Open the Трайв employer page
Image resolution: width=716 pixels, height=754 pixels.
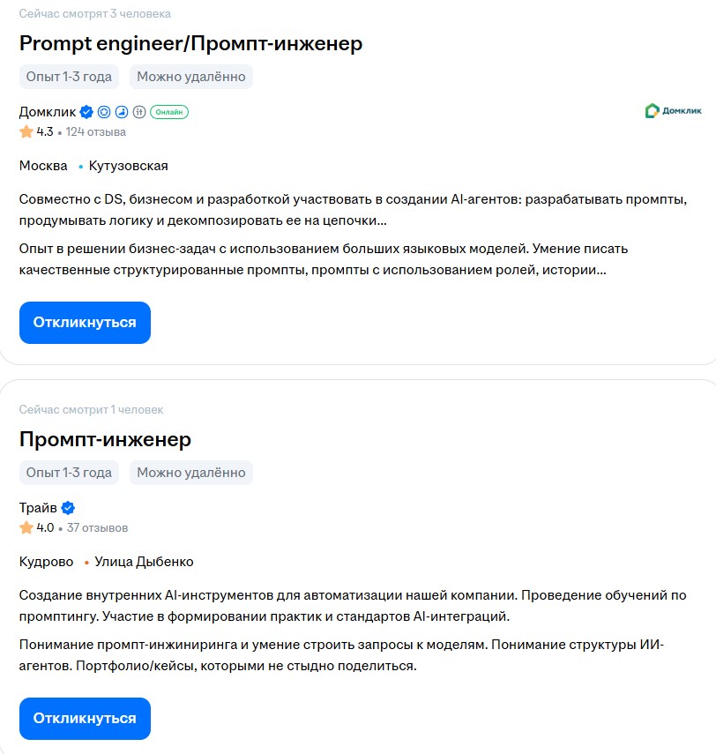pyautogui.click(x=38, y=508)
